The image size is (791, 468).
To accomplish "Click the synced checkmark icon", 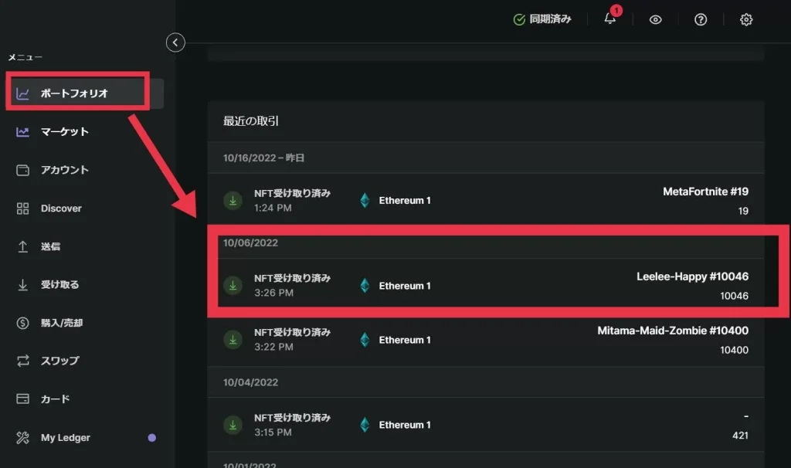I will (x=519, y=19).
